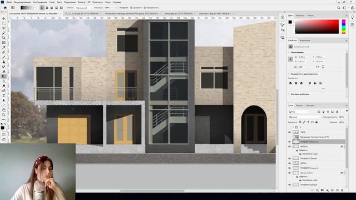Hide the ГРАДИЕНТ (кирпич) layer
The height and width of the screenshot is (200, 356).
point(289,168)
